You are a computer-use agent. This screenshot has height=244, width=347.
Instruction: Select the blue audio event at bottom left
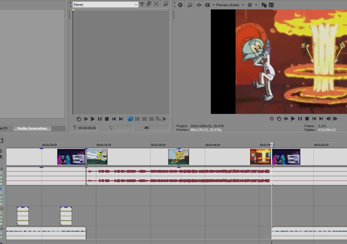click(x=46, y=233)
